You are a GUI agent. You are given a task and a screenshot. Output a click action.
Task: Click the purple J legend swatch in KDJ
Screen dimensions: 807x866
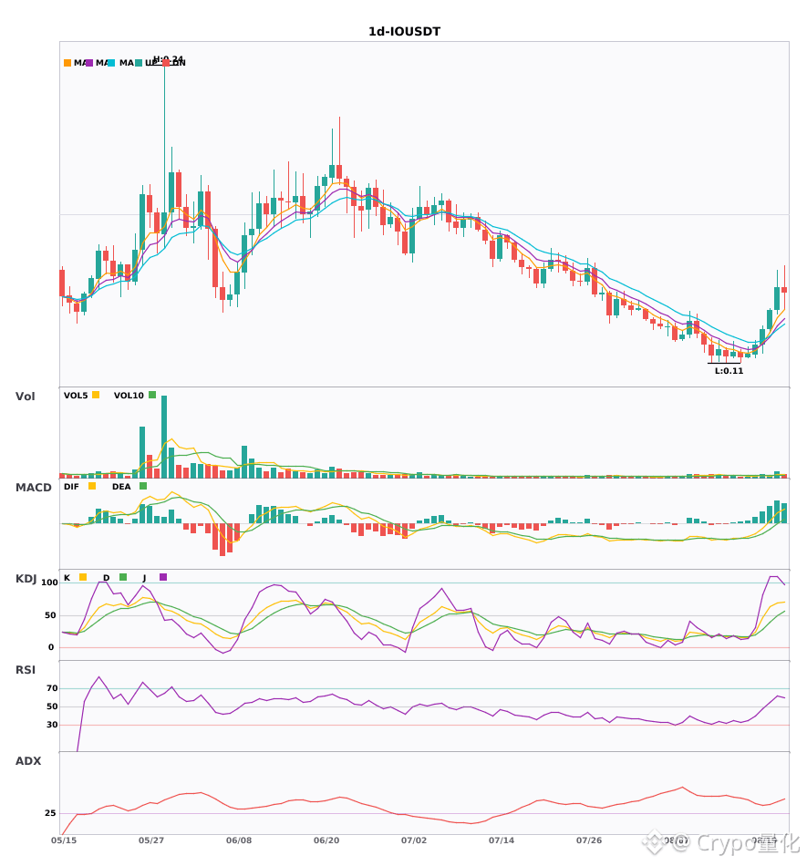click(163, 577)
